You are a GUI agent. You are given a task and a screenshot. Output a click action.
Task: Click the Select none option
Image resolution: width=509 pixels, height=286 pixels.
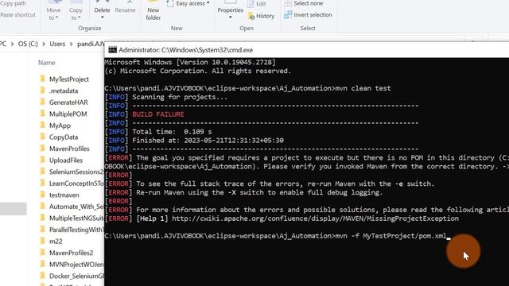click(304, 3)
